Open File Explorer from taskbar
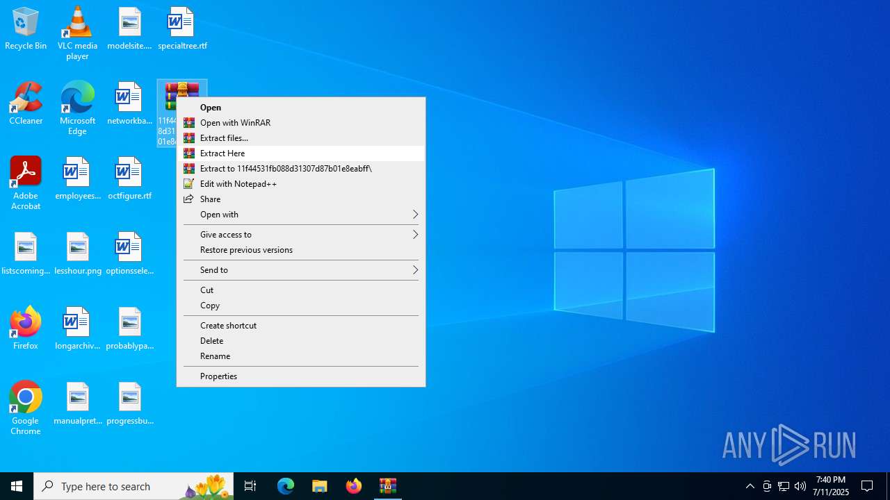 320,486
